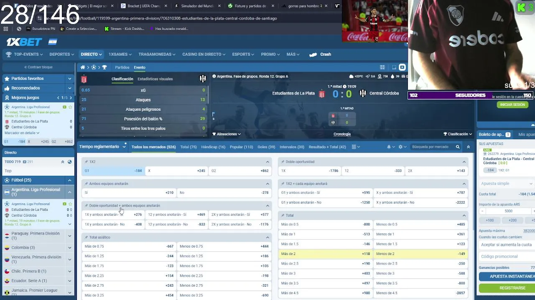Switch to field view icon in event header
The image size is (535, 300).
coord(382,67)
